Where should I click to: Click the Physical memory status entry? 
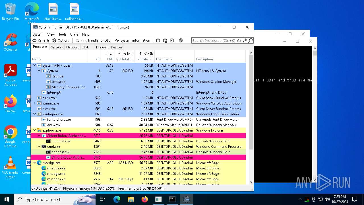click(x=89, y=188)
